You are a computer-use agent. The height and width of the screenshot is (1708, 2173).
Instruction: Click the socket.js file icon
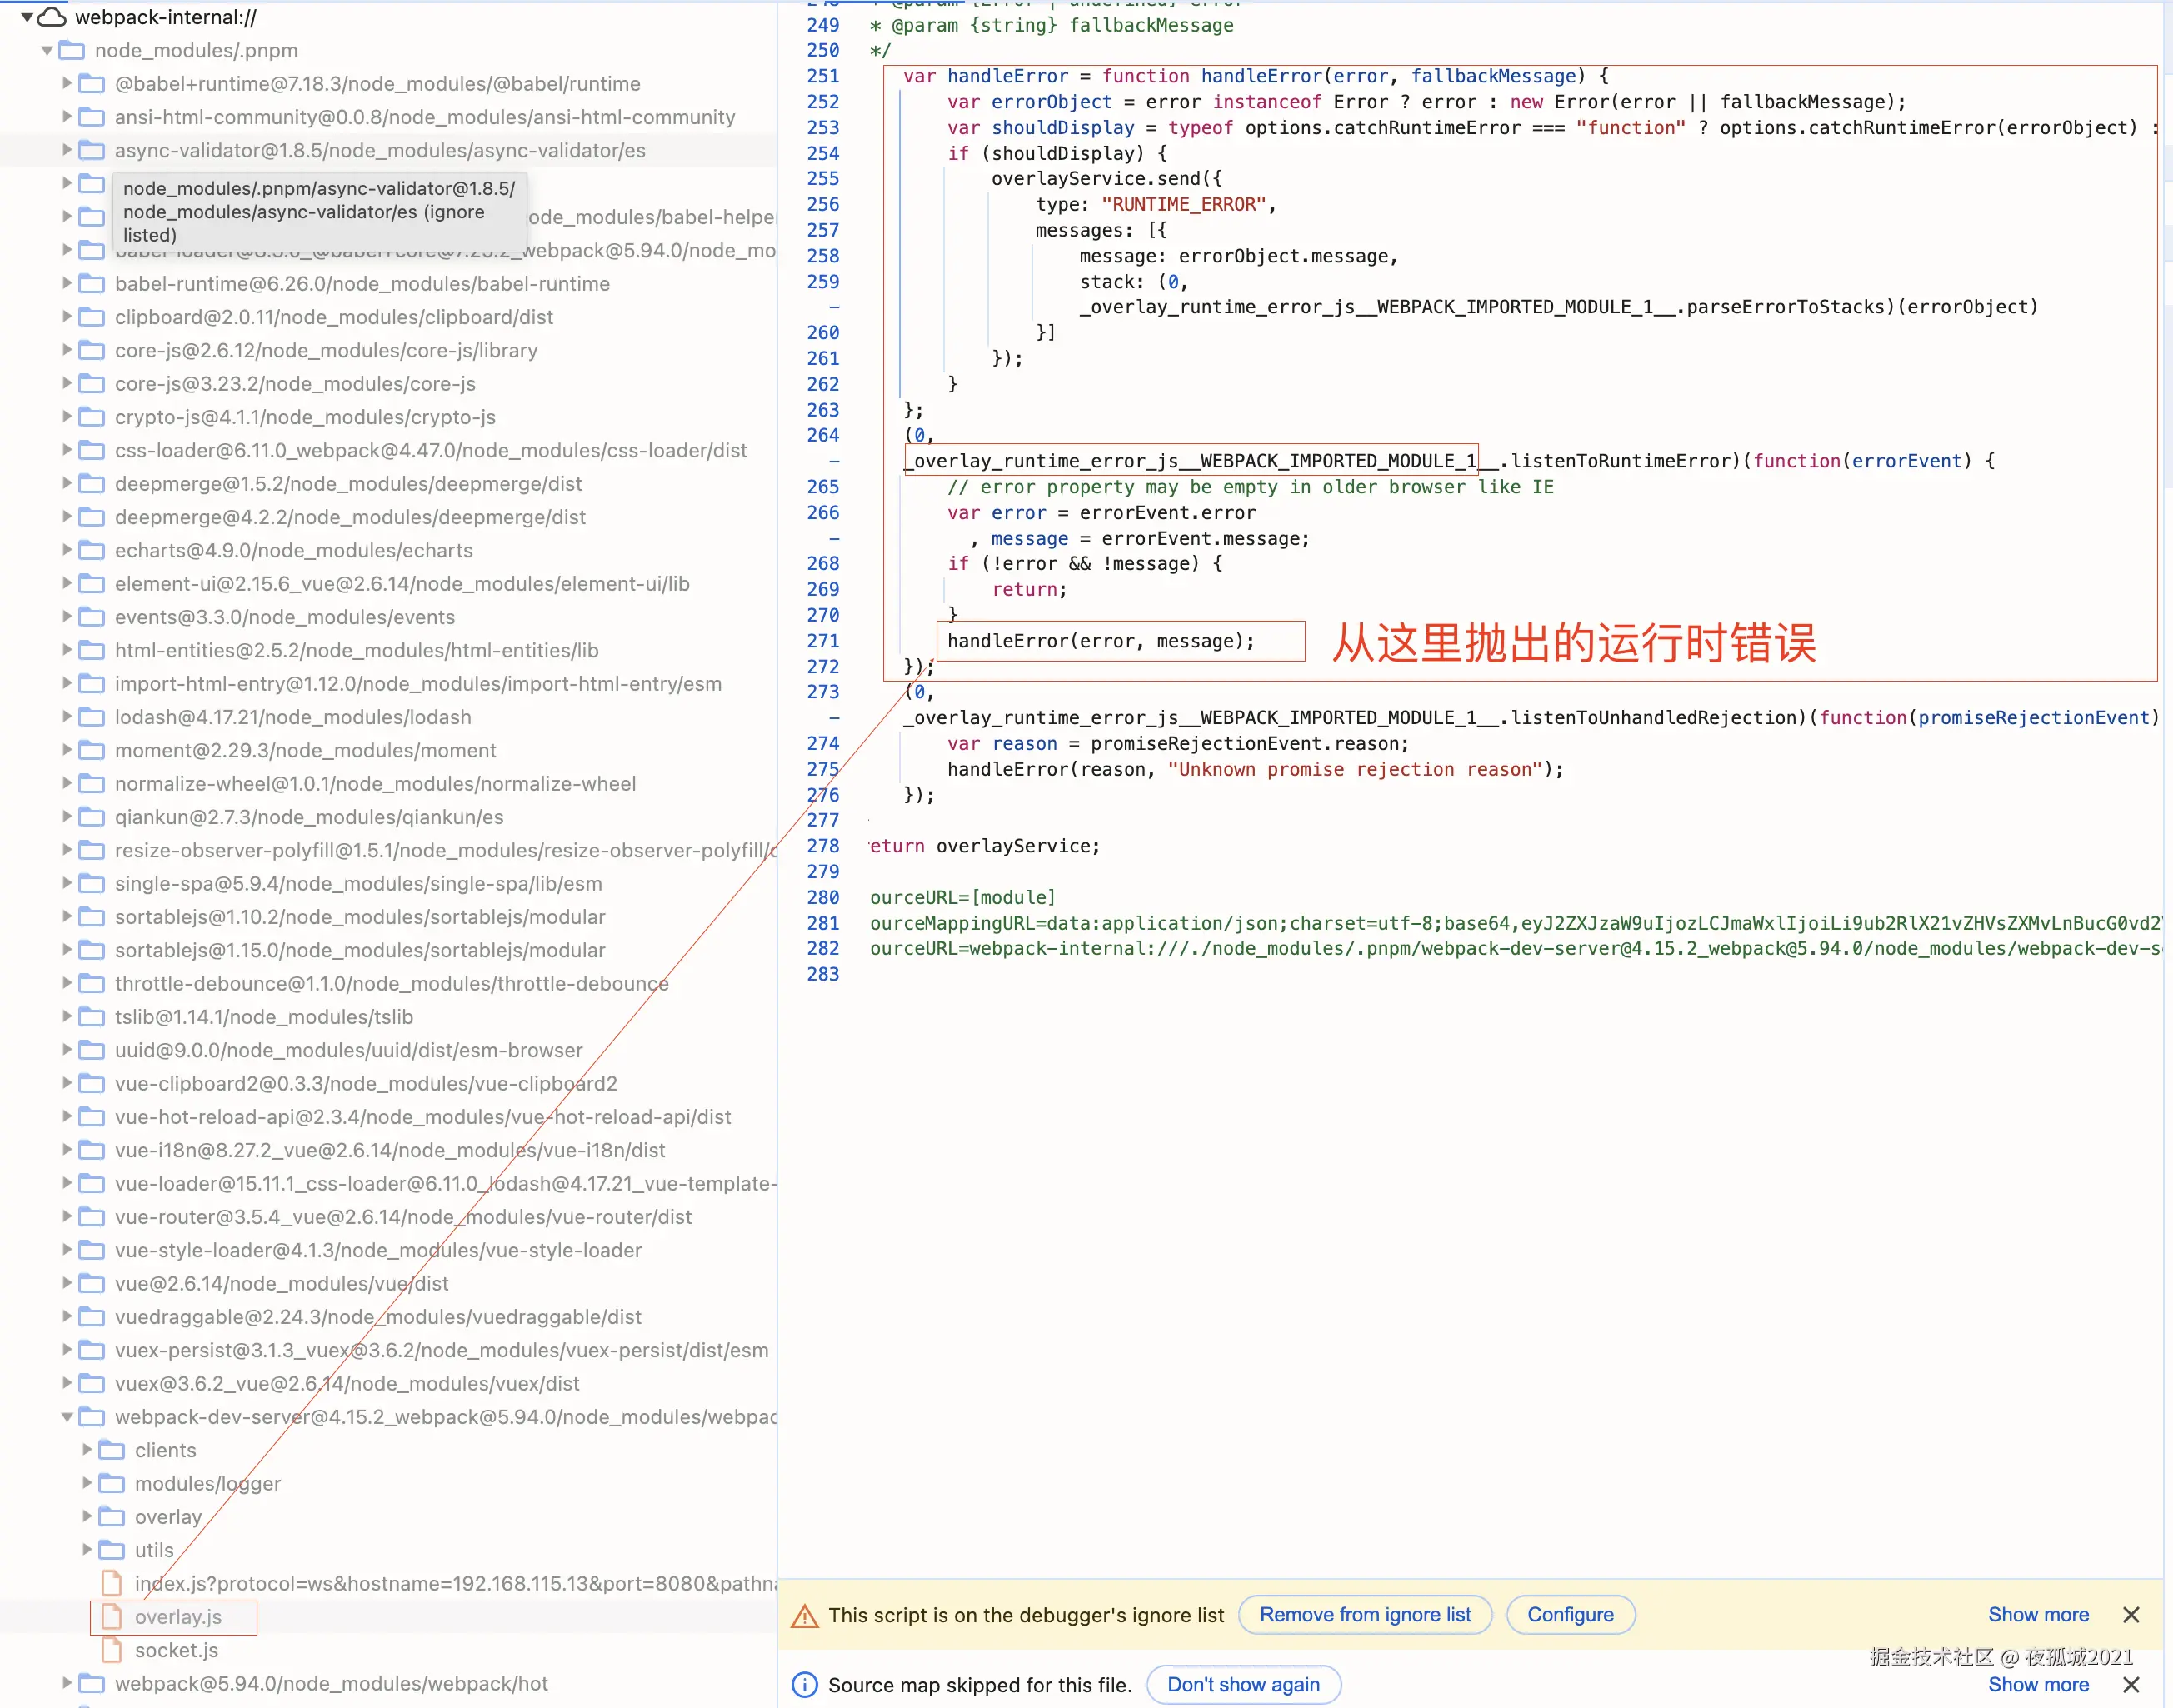coord(112,1650)
